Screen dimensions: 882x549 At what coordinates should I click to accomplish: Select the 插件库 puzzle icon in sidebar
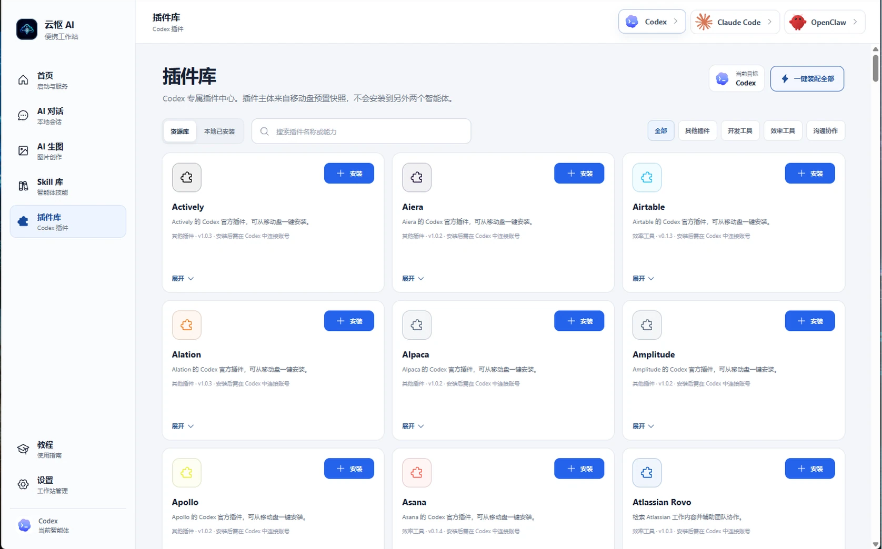[23, 221]
